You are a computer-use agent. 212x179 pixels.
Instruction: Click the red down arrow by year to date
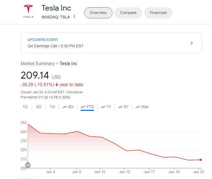pyautogui.click(x=57, y=85)
